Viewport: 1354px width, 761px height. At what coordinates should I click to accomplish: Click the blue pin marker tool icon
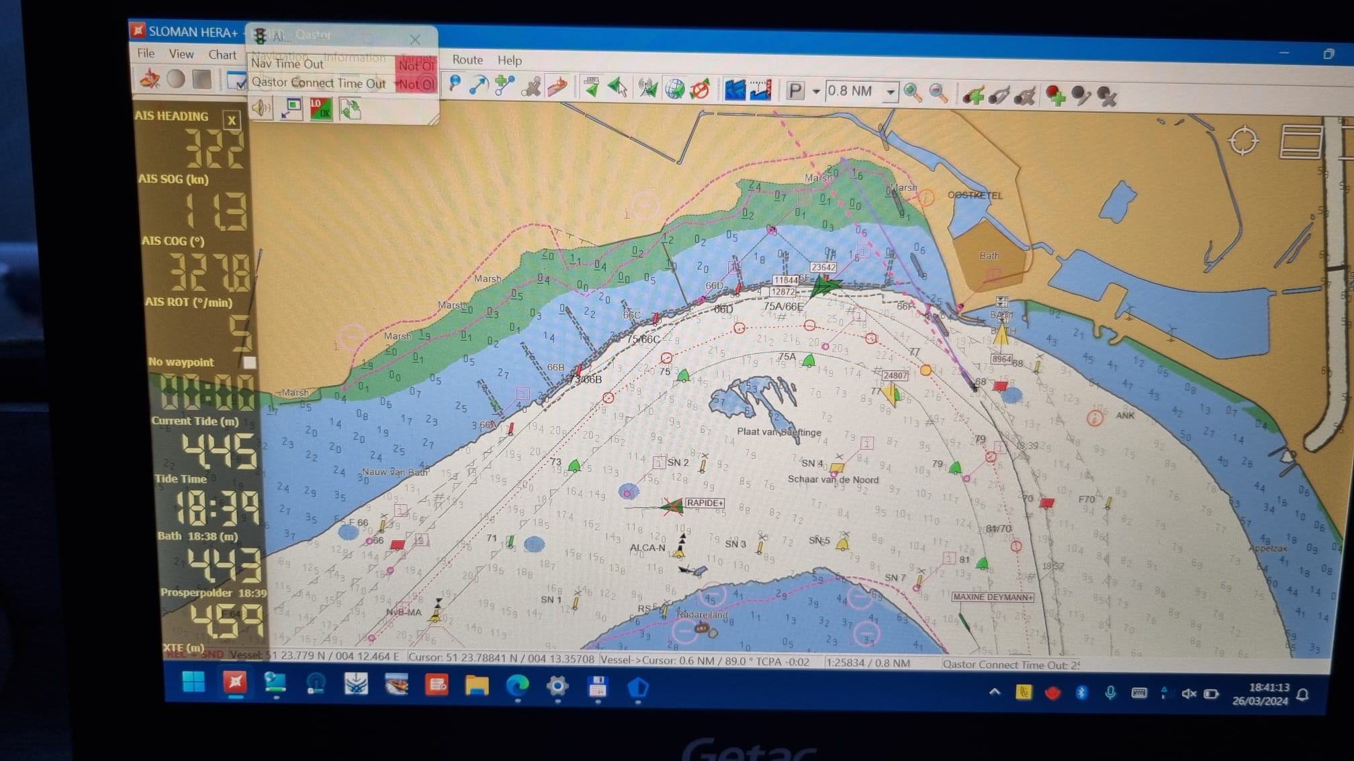pyautogui.click(x=455, y=83)
